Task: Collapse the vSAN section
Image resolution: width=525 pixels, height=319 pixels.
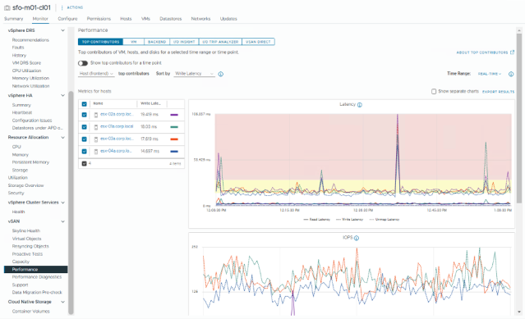Action: click(62, 221)
